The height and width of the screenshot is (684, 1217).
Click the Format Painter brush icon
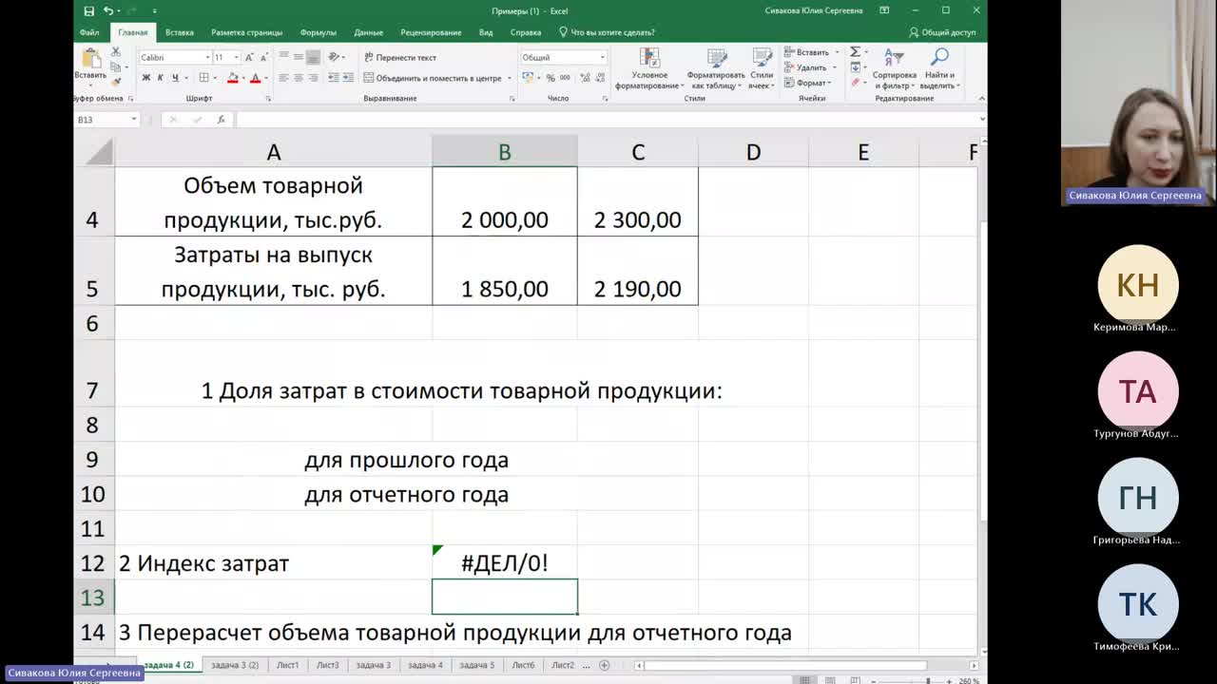(116, 82)
